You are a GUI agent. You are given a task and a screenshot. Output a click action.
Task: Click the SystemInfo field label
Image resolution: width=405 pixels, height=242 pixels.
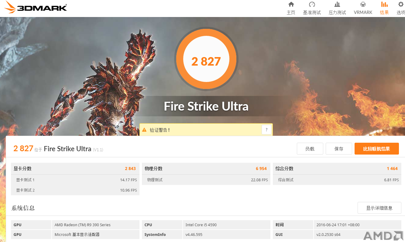pos(155,235)
